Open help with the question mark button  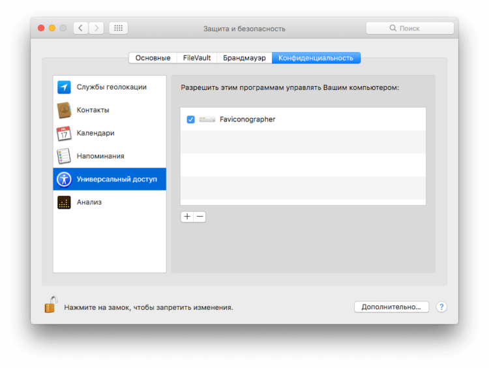441,307
